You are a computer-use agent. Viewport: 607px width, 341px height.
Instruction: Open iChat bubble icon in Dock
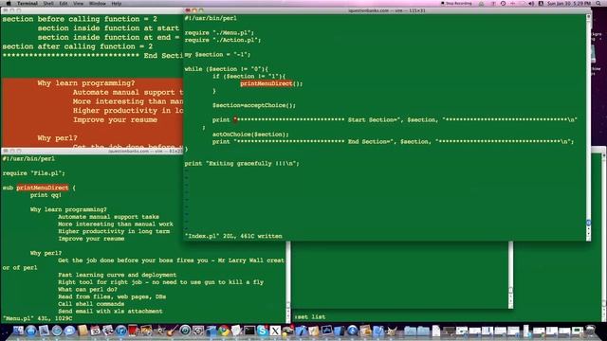pyautogui.click(x=69, y=331)
